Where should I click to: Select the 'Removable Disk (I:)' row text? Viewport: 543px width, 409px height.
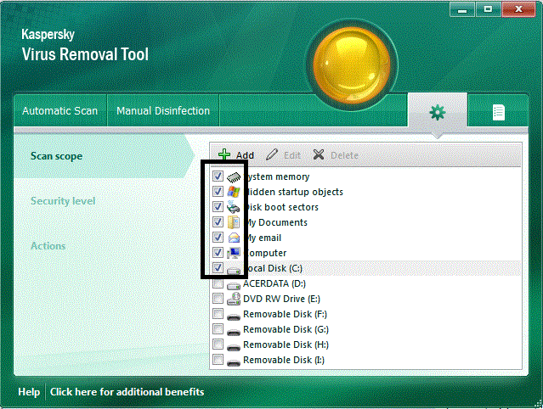(284, 360)
